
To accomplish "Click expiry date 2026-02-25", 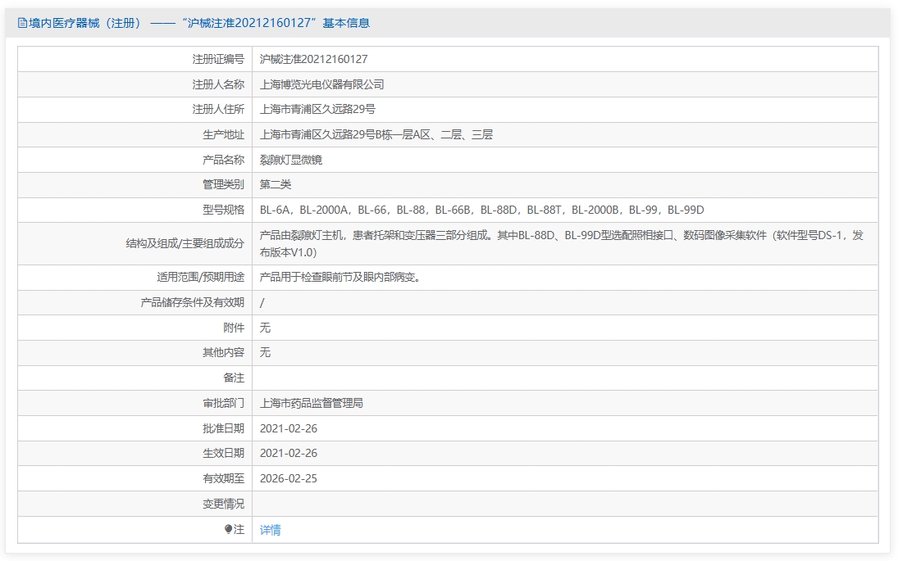I will (289, 478).
